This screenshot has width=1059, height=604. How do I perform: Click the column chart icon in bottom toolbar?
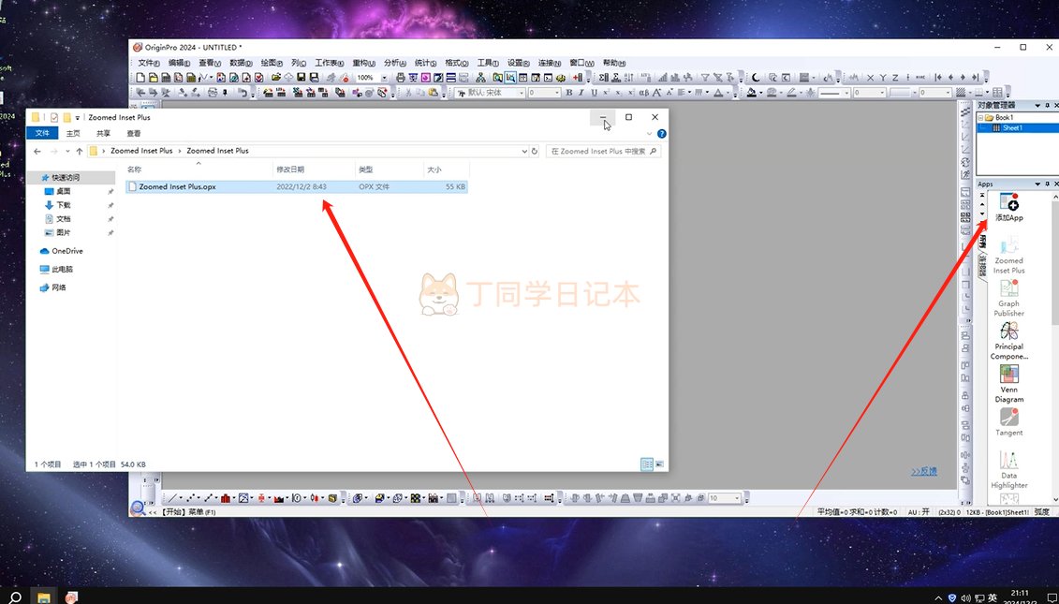[x=226, y=498]
